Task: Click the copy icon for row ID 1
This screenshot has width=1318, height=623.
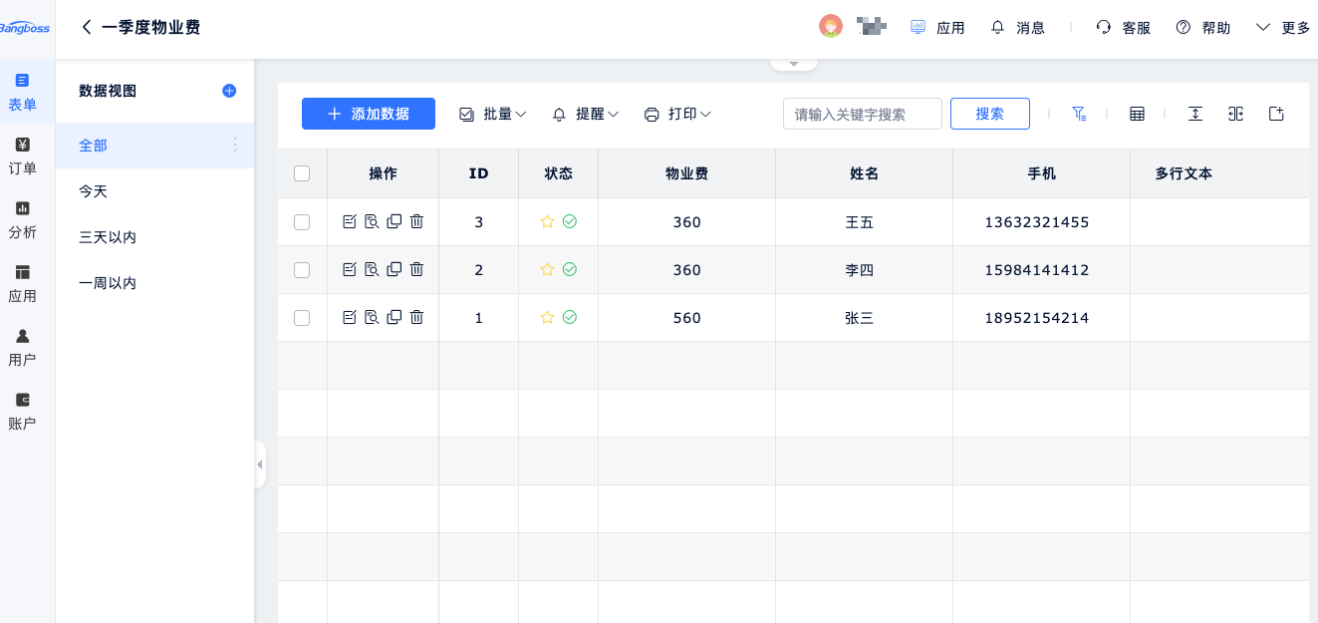Action: coord(394,317)
